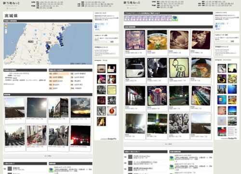The height and width of the screenshot is (174, 241).
Task: Open the white car photo thumbnail
Action: (x=135, y=68)
